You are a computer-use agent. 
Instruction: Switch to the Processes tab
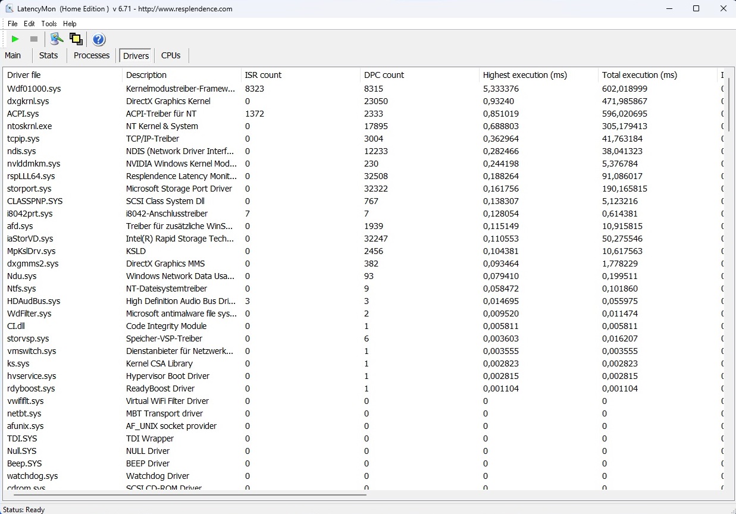[x=92, y=55]
